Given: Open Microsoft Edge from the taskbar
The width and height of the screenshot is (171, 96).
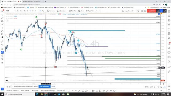Looking at the screenshot, I should click(x=37, y=94).
